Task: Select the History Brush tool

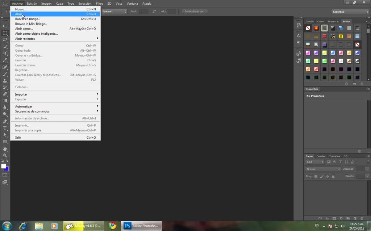Action: coord(5,87)
